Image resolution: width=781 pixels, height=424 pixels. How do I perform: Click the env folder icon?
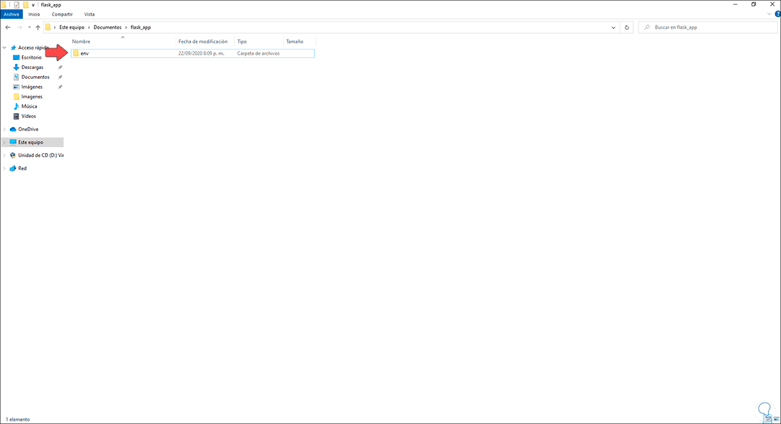click(75, 53)
